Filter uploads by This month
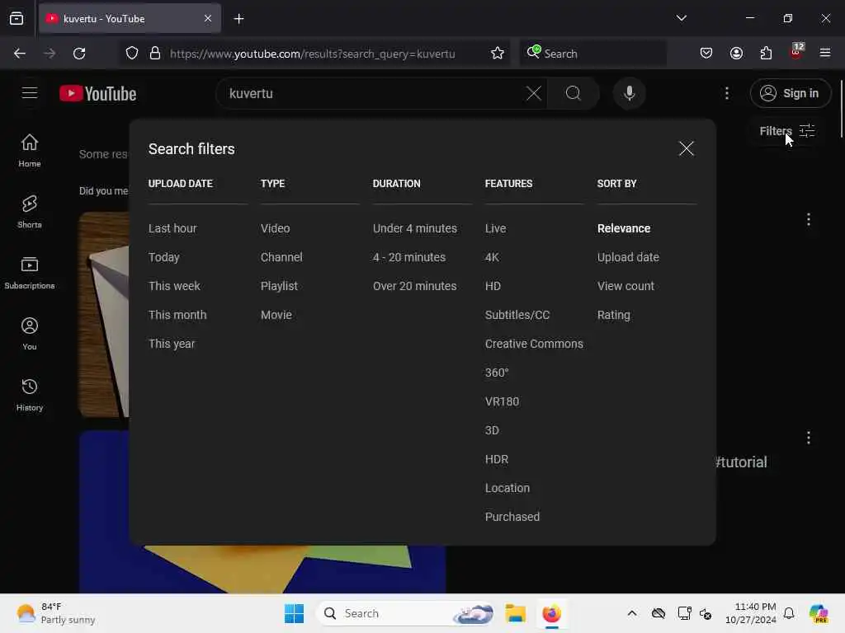This screenshot has height=633, width=845. point(177,315)
